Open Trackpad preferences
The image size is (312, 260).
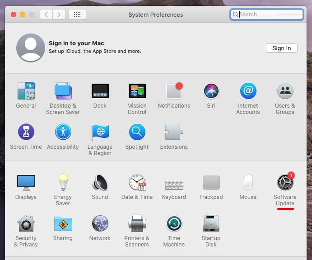click(211, 183)
